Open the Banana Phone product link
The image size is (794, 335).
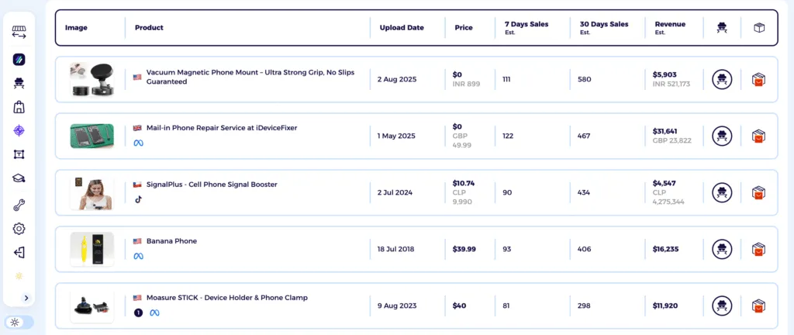[x=171, y=241]
